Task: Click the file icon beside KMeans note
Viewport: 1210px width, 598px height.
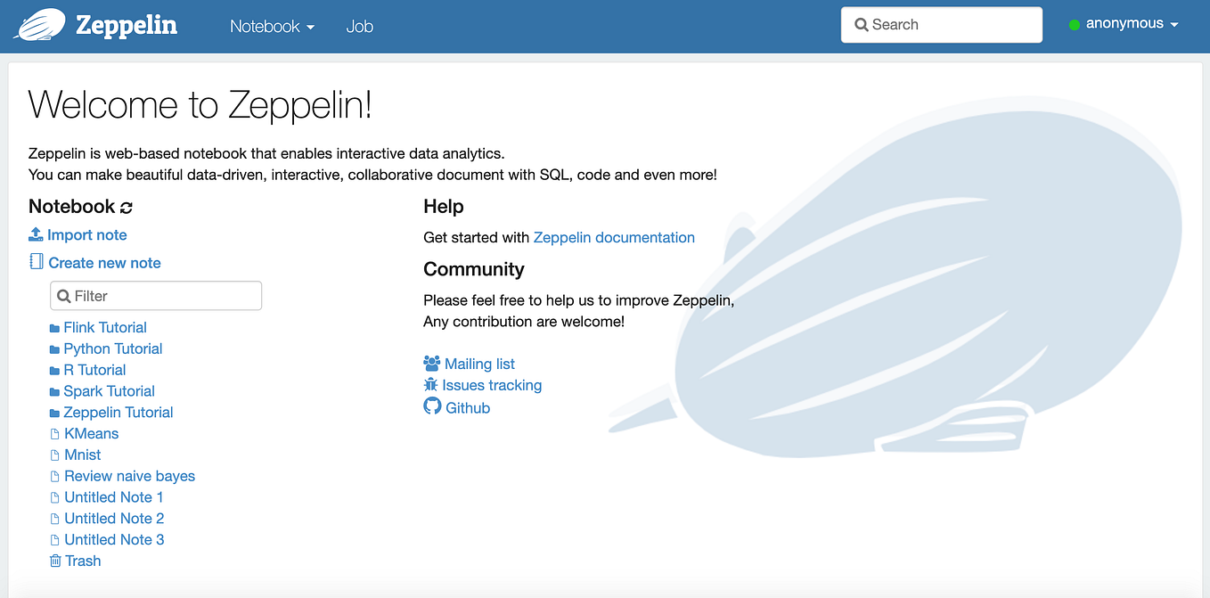Action: 54,433
